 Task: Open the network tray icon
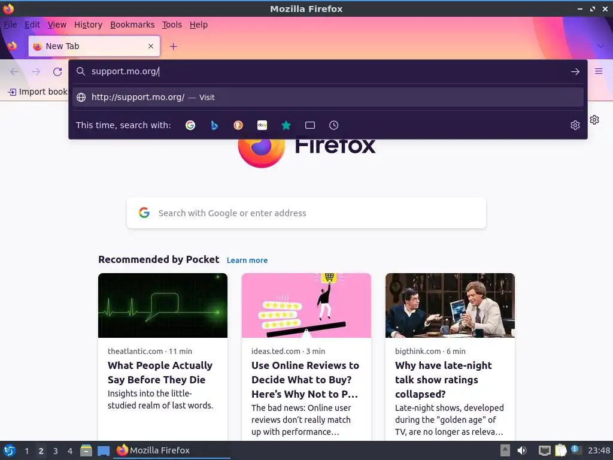point(544,450)
